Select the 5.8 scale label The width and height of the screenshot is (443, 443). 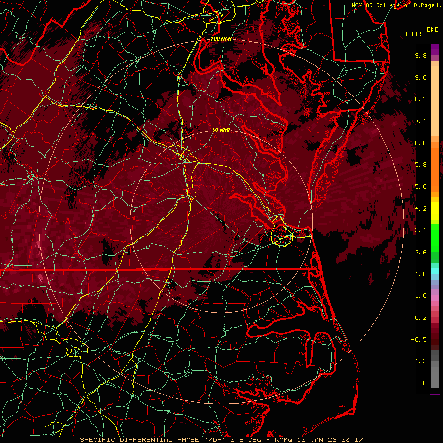pyautogui.click(x=421, y=165)
